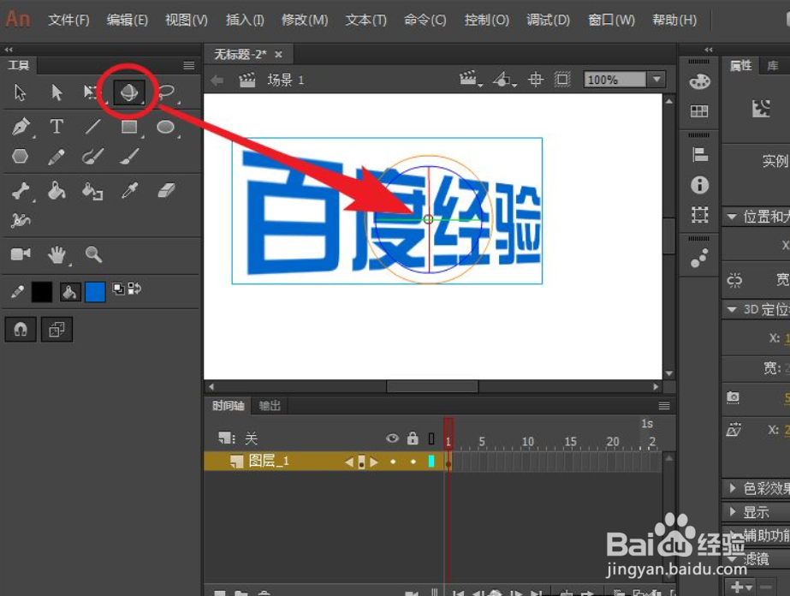Close the 无标题-2* document tab
Screen dimensions: 790x596
pos(278,55)
